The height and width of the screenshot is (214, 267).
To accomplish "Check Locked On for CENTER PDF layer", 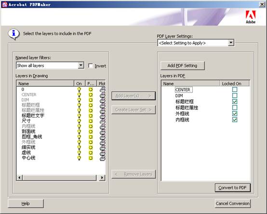I will [235, 90].
